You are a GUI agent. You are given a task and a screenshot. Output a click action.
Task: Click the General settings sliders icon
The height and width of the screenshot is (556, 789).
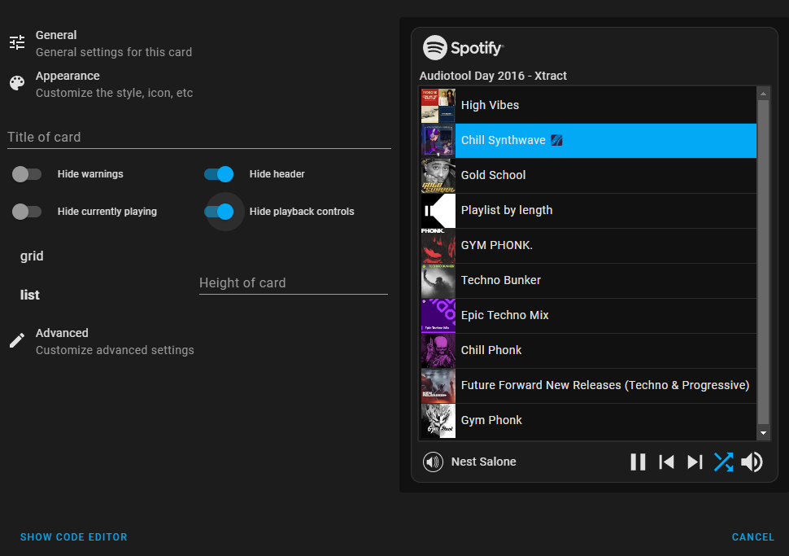(x=16, y=42)
